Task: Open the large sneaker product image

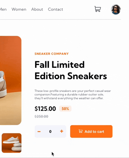Action: point(11,80)
